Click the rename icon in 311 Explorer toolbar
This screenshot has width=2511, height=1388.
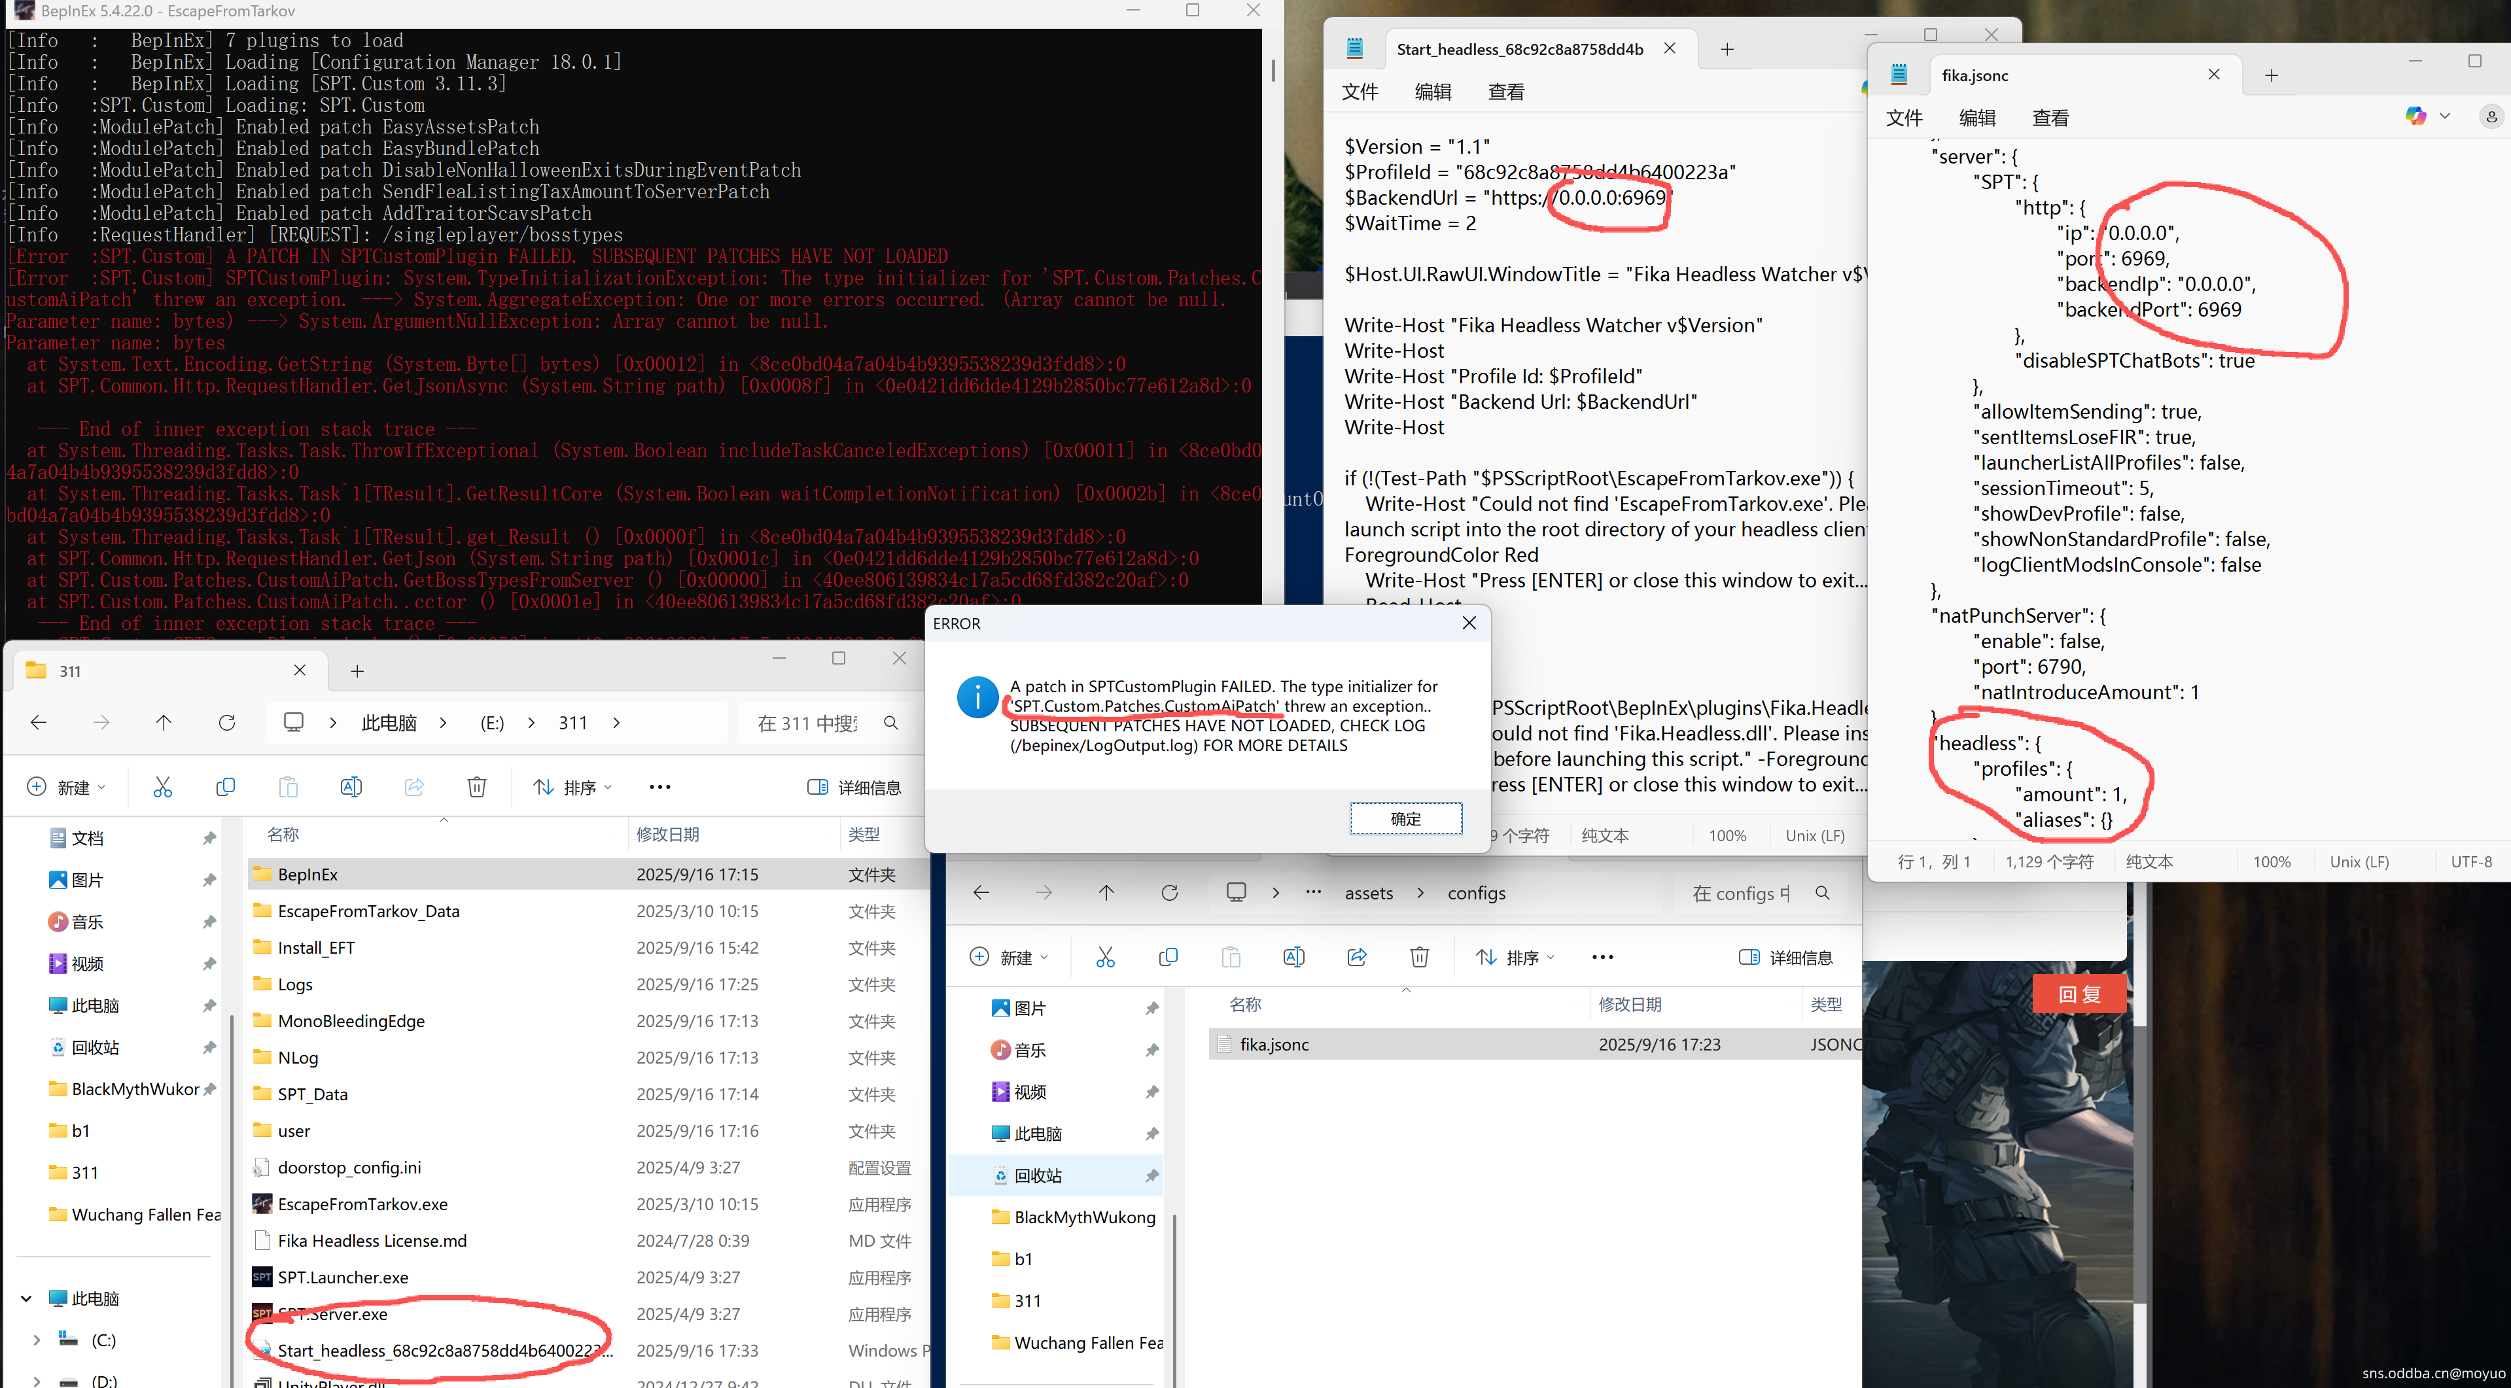(351, 787)
